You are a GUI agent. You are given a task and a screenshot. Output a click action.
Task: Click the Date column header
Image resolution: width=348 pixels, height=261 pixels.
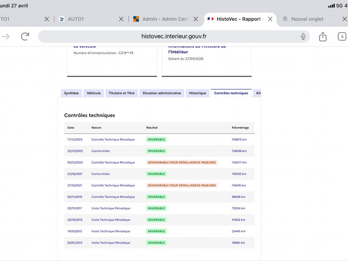(x=71, y=127)
